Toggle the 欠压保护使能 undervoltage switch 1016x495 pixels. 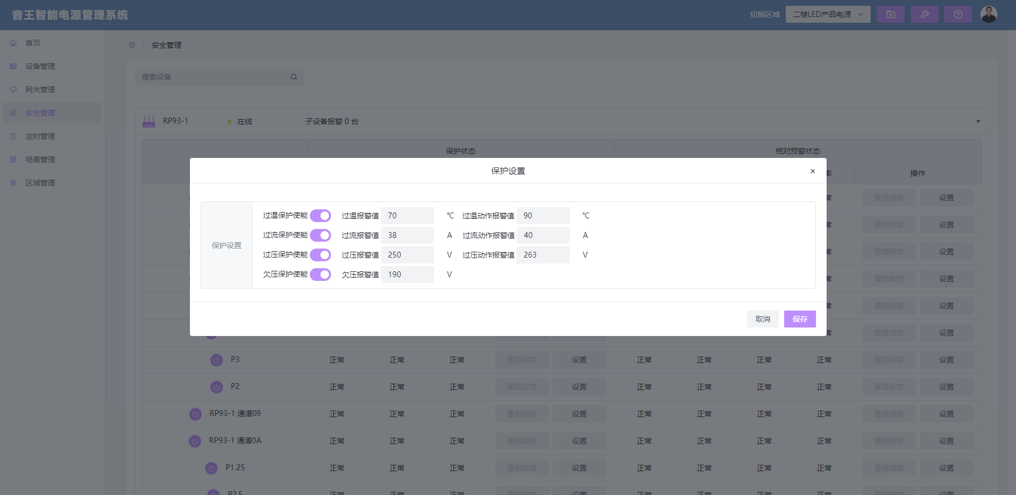tap(320, 275)
